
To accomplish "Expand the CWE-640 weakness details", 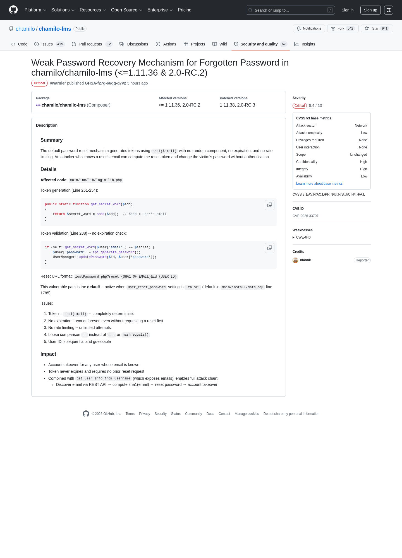I will pos(301,237).
